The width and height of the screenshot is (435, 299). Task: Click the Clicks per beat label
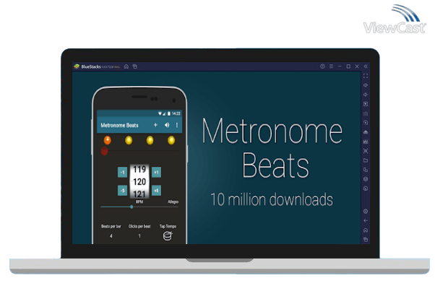pos(139,226)
